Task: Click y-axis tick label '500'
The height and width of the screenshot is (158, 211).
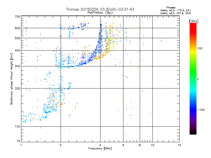Action: (x=17, y=38)
